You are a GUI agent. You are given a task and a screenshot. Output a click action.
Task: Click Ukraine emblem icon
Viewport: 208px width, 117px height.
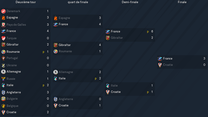[3, 65]
